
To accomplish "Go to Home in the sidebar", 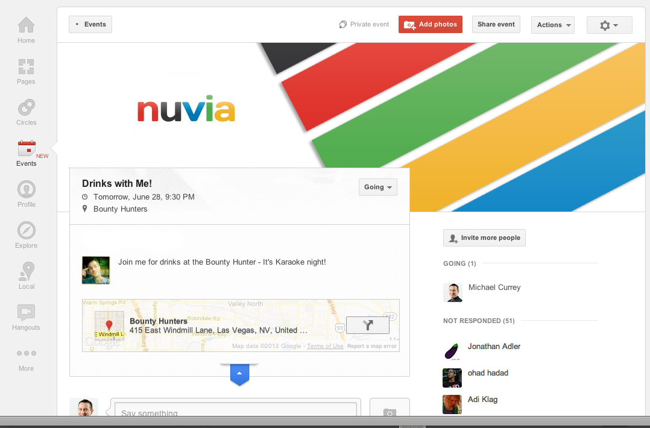I will point(26,30).
